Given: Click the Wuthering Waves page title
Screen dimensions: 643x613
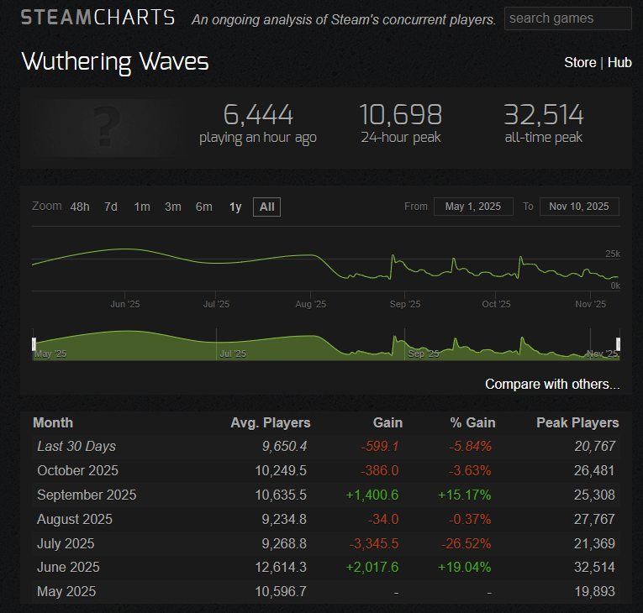Looking at the screenshot, I should pyautogui.click(x=115, y=62).
